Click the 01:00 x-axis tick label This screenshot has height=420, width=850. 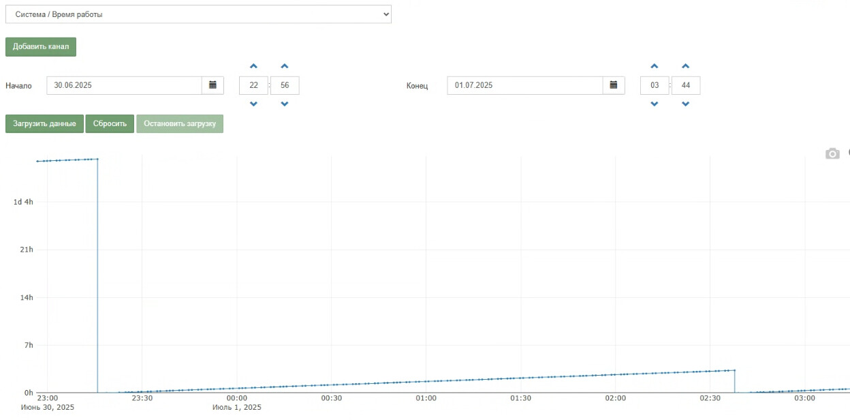tap(426, 397)
